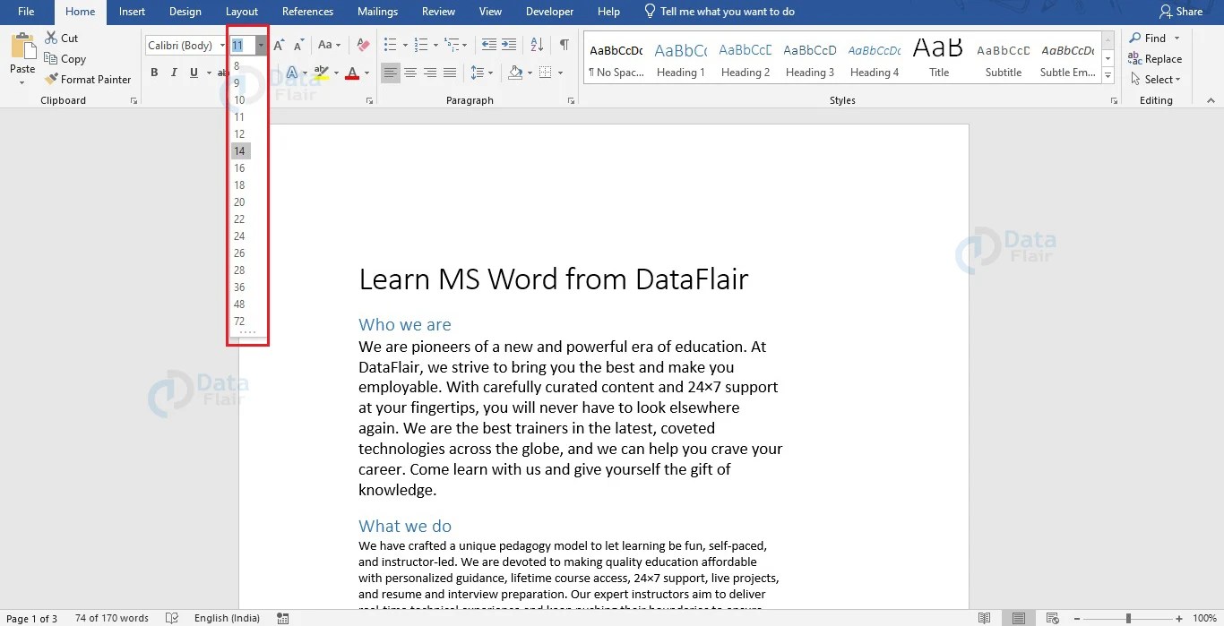Increase font size with Grow Font icon
The image size is (1224, 626).
(x=279, y=45)
